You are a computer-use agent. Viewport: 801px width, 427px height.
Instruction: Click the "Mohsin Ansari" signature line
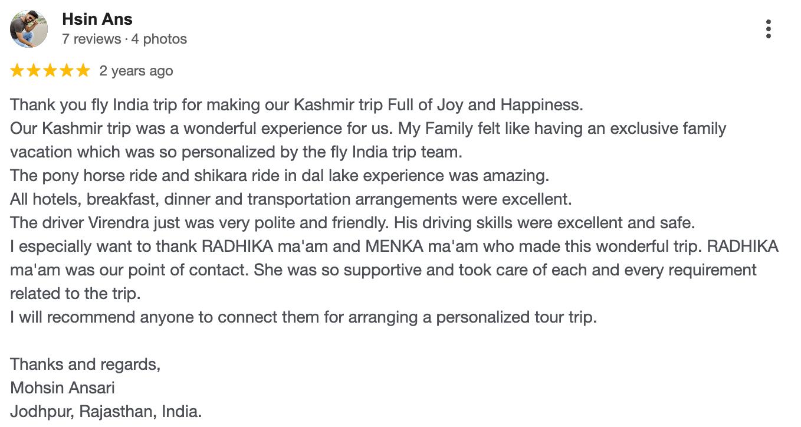63,388
